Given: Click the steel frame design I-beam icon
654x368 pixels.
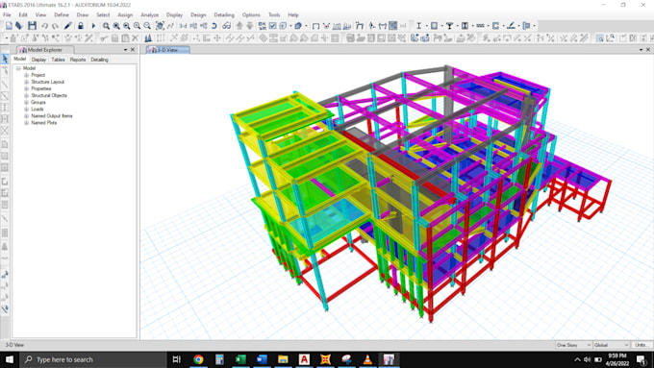Looking at the screenshot, I should (418, 26).
